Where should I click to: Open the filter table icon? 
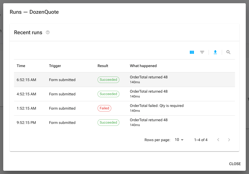coord(202,52)
